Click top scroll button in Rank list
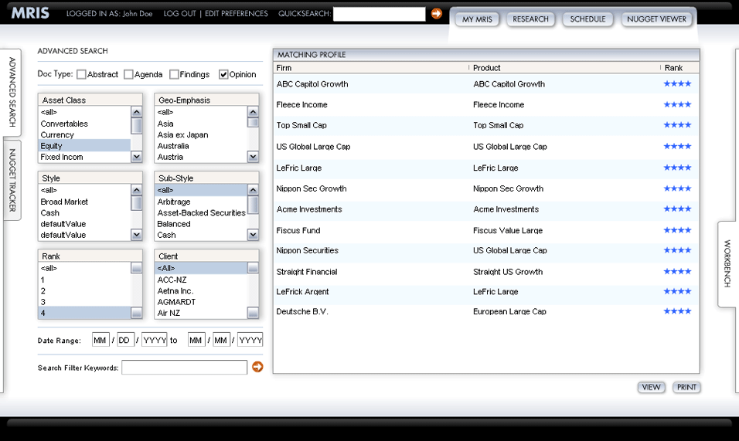 (x=136, y=268)
